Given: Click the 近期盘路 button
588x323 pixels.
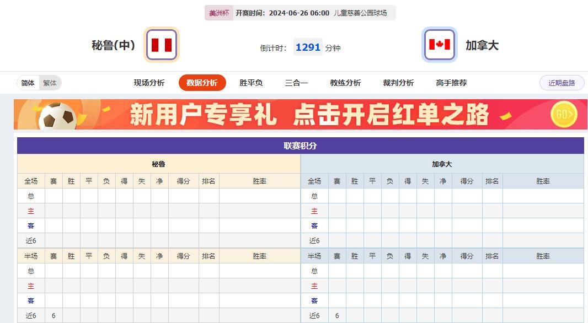Looking at the screenshot, I should coord(562,83).
